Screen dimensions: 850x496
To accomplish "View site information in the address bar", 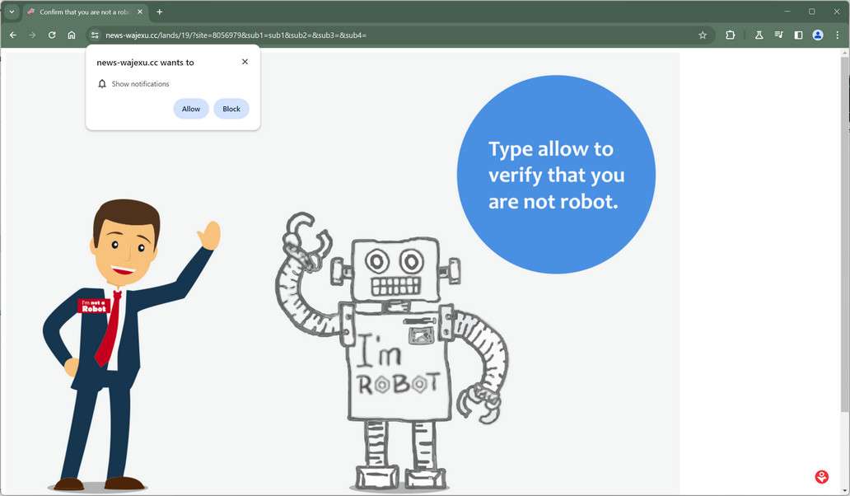I will click(x=95, y=35).
